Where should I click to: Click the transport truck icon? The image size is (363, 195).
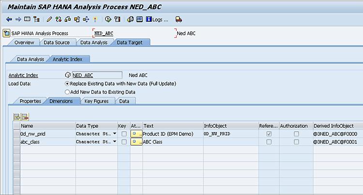point(179,19)
